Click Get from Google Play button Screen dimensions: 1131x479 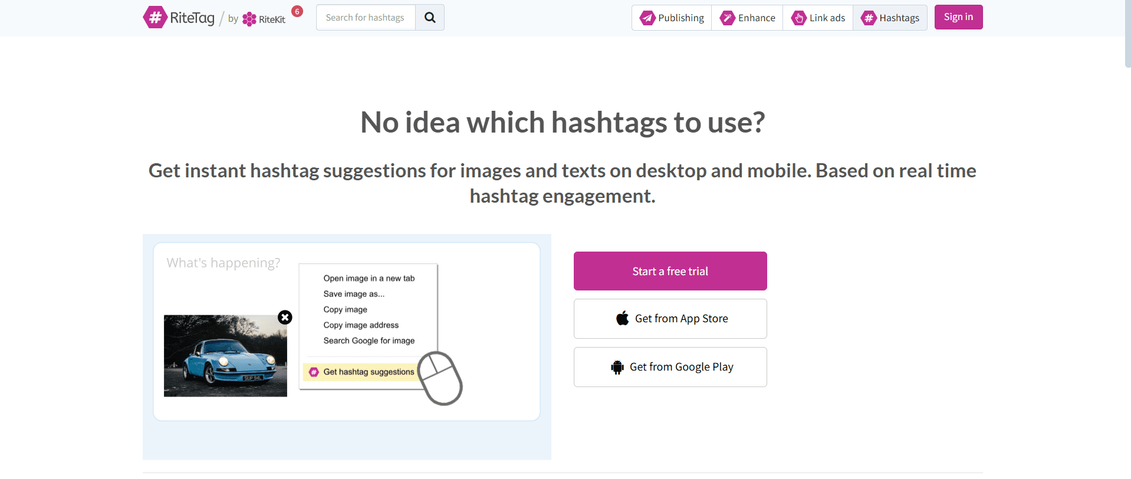point(670,367)
